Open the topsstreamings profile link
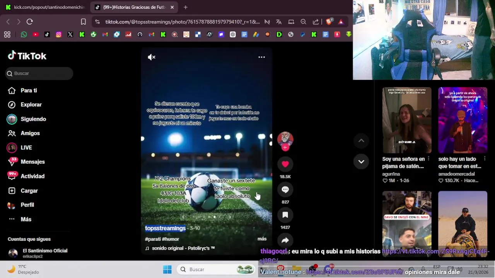 (x=165, y=228)
